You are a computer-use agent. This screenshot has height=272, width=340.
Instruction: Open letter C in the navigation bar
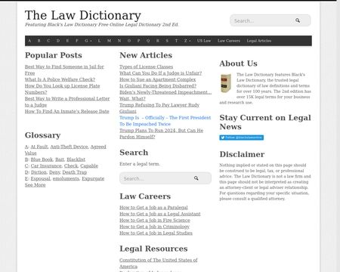[x=48, y=41]
